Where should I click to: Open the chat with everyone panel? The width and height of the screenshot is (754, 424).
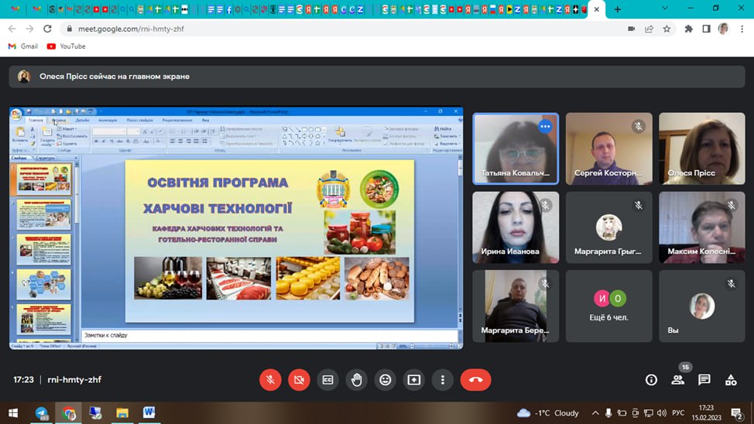click(x=704, y=380)
